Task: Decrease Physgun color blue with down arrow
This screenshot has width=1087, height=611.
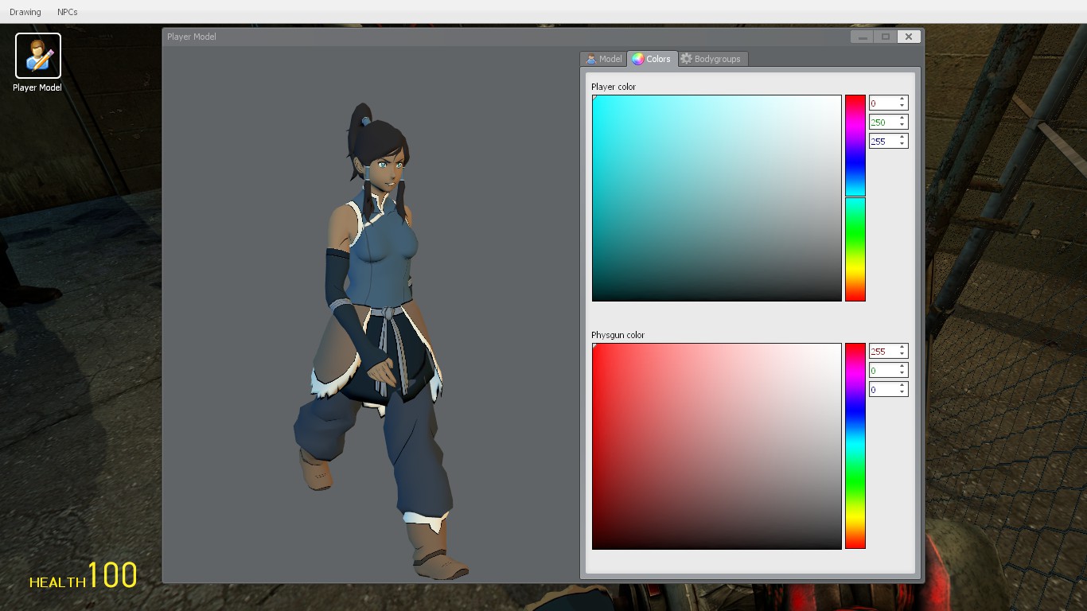Action: point(902,392)
